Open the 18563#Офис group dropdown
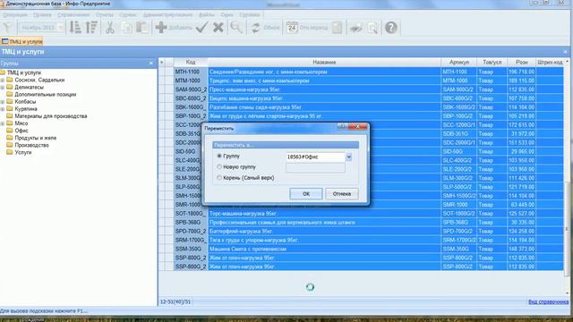This screenshot has width=573, height=322. (x=348, y=157)
